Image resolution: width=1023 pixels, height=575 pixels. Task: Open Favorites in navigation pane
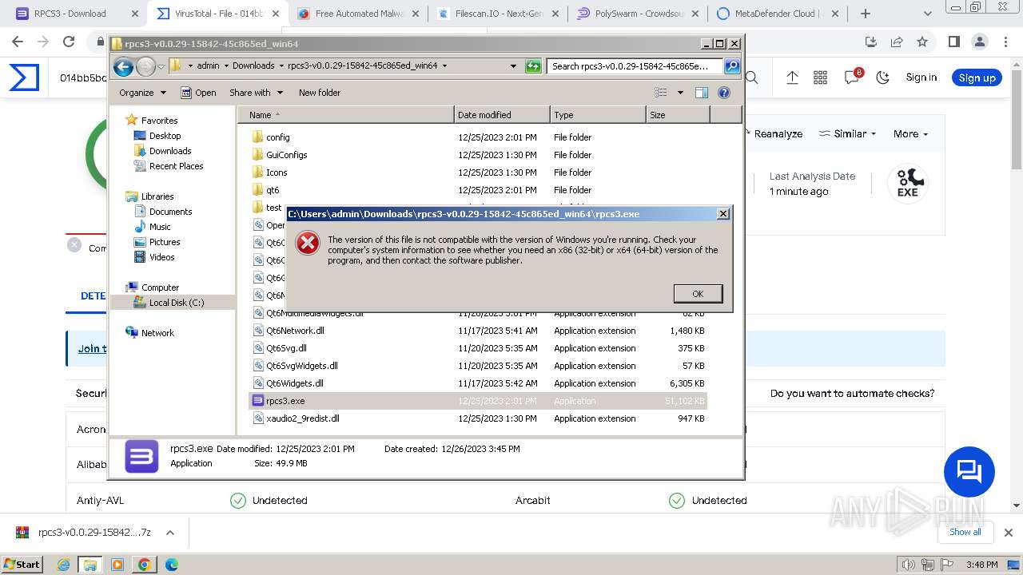pos(159,121)
